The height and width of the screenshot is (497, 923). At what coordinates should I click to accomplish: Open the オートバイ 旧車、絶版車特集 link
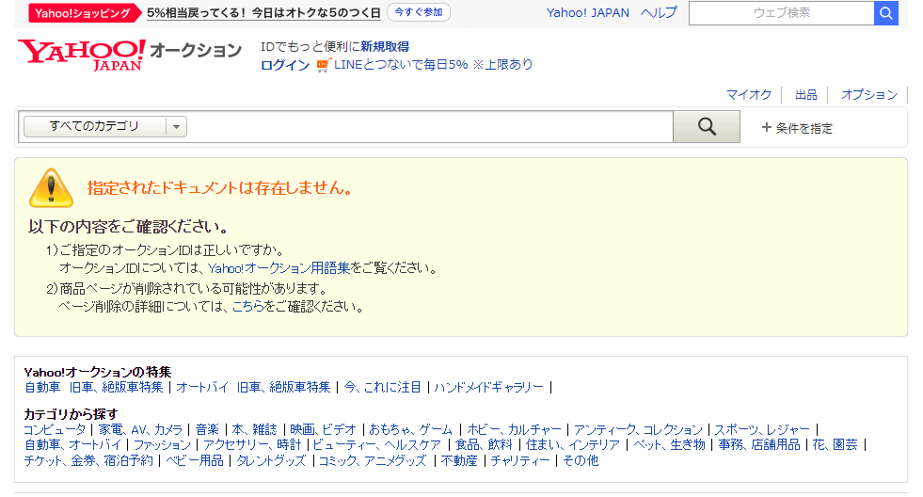(x=253, y=388)
